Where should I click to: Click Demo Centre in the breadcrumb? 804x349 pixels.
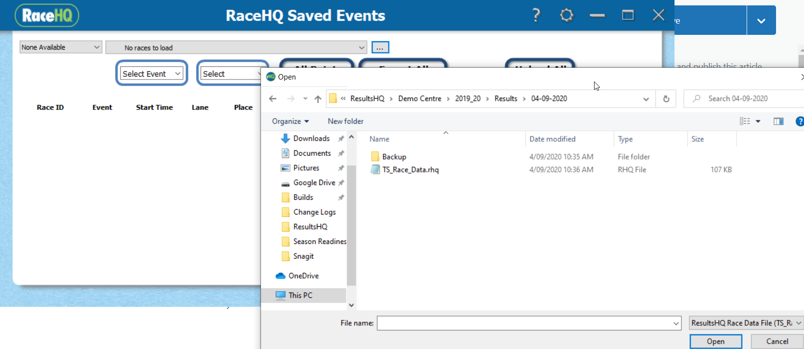click(420, 99)
